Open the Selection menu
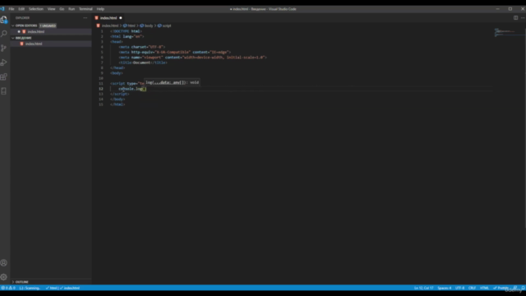526x296 pixels. pyautogui.click(x=36, y=9)
